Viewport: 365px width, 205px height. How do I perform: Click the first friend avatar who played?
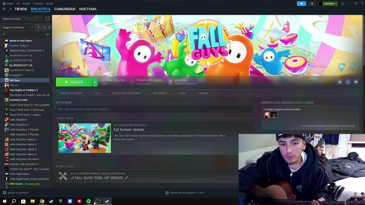point(267,115)
